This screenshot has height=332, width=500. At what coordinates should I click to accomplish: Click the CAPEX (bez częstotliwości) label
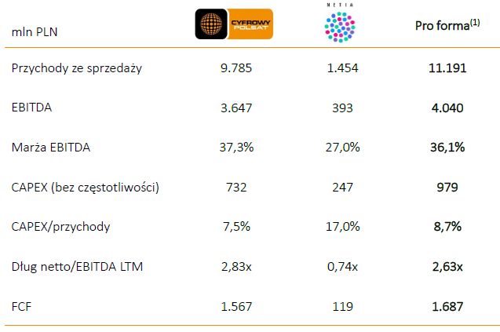coord(86,188)
